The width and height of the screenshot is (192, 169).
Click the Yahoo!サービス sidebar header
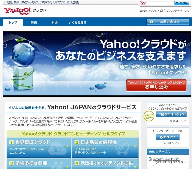(x=168, y=152)
